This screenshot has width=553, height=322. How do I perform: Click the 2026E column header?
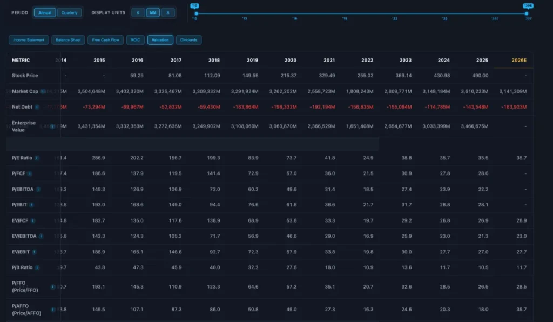519,61
